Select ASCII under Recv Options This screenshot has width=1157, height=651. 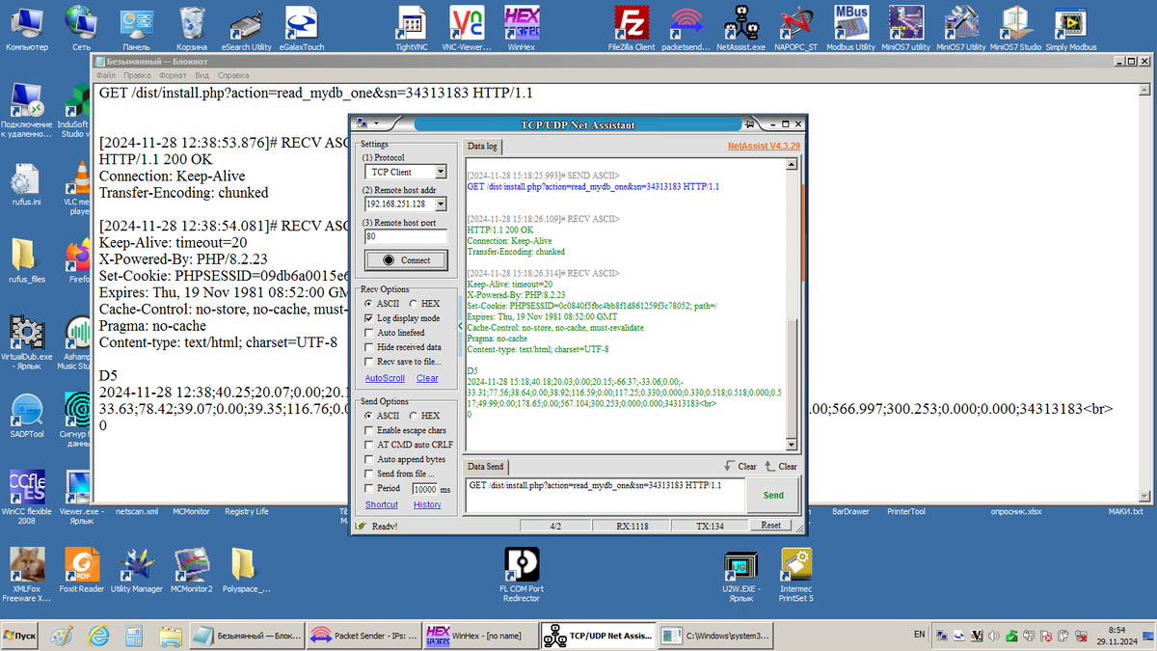tap(380, 304)
